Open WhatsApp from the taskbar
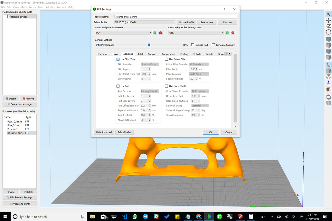Image resolution: width=332 pixels, height=221 pixels. click(135, 217)
